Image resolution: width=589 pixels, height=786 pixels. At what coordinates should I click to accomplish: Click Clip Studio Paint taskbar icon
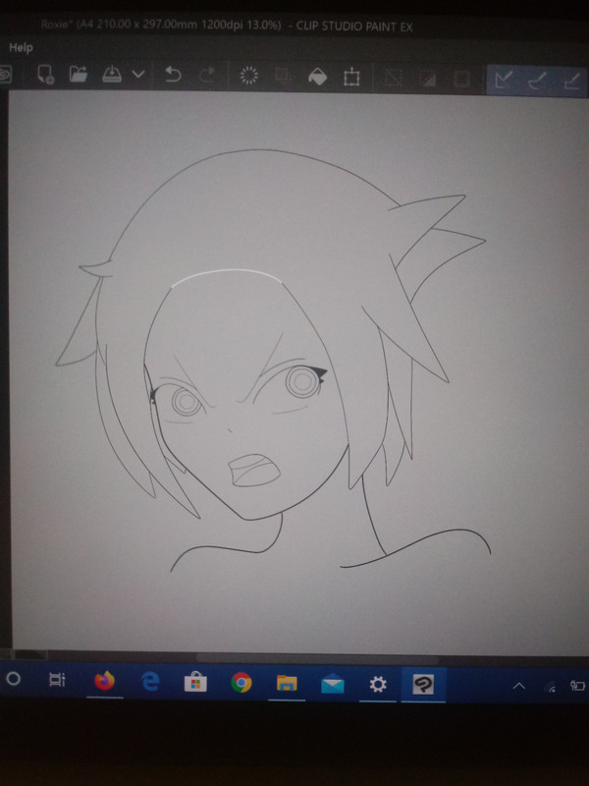click(x=423, y=685)
